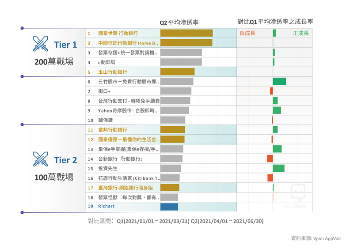Click the 對比Q1 平均滲透率之成長率 header
The height and width of the screenshot is (245, 350).
click(x=275, y=22)
